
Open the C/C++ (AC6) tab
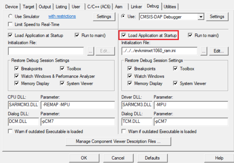tap(98, 6)
